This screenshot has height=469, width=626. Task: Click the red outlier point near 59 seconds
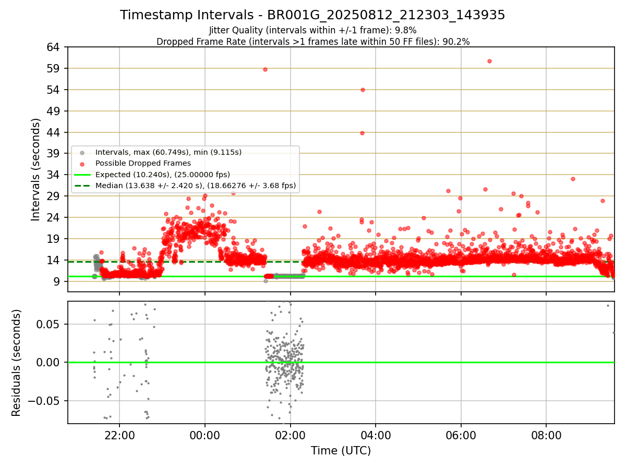click(265, 69)
